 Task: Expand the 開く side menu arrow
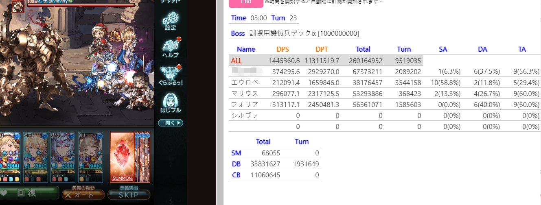[x=171, y=123]
